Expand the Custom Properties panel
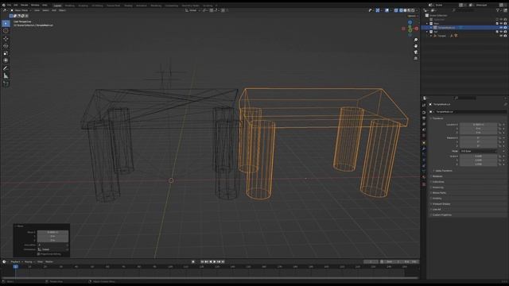Screen dimensions: 509x286 click(x=441, y=215)
